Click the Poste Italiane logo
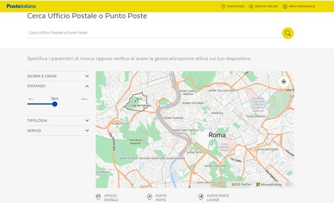The image size is (334, 203). coord(21,6)
